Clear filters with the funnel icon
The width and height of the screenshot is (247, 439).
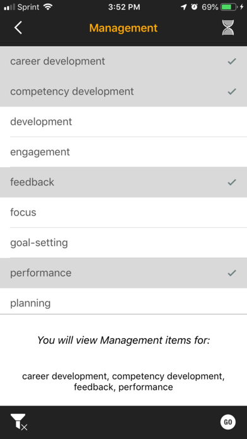(x=19, y=421)
